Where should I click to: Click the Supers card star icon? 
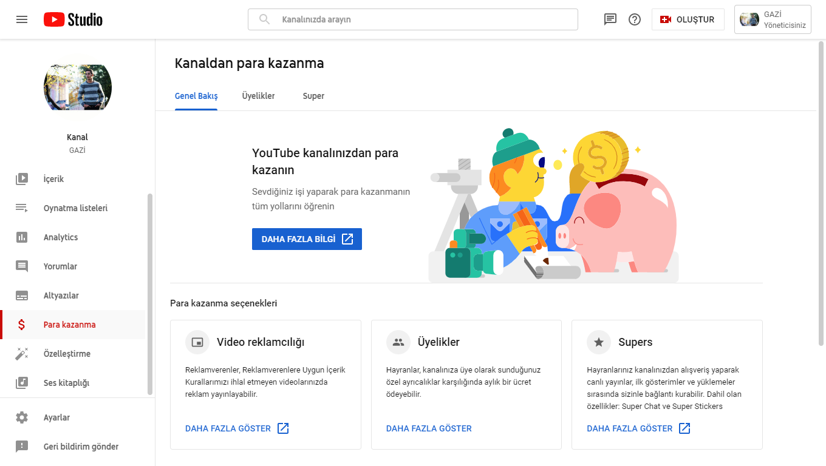[x=598, y=342]
